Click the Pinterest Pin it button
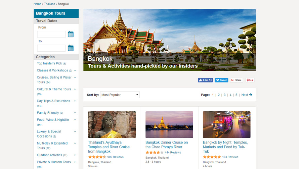Viewport: 299px width, 169px height. (250, 80)
